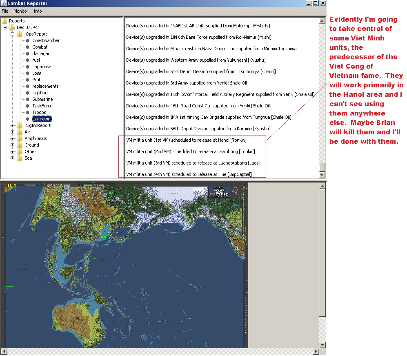407x356 pixels.
Task: Click the SigIntReport folder icon
Action: tap(20, 125)
